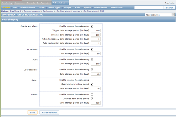Click the Housekeeping section header
The width and height of the screenshot is (176, 117).
point(88,20)
